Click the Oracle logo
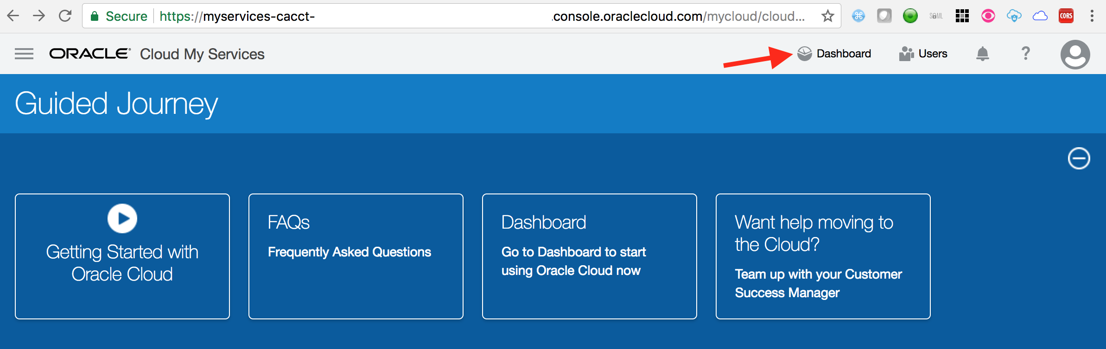 90,54
